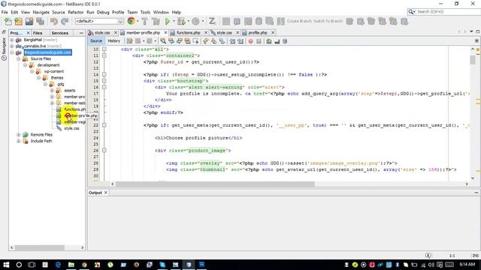Click the Z framework icon in toolbar
481x270 pixels.
[x=212, y=21]
